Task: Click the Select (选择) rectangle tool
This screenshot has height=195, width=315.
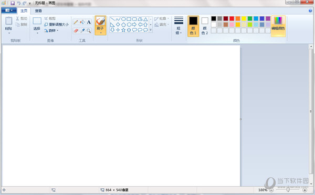Action: coord(37,21)
